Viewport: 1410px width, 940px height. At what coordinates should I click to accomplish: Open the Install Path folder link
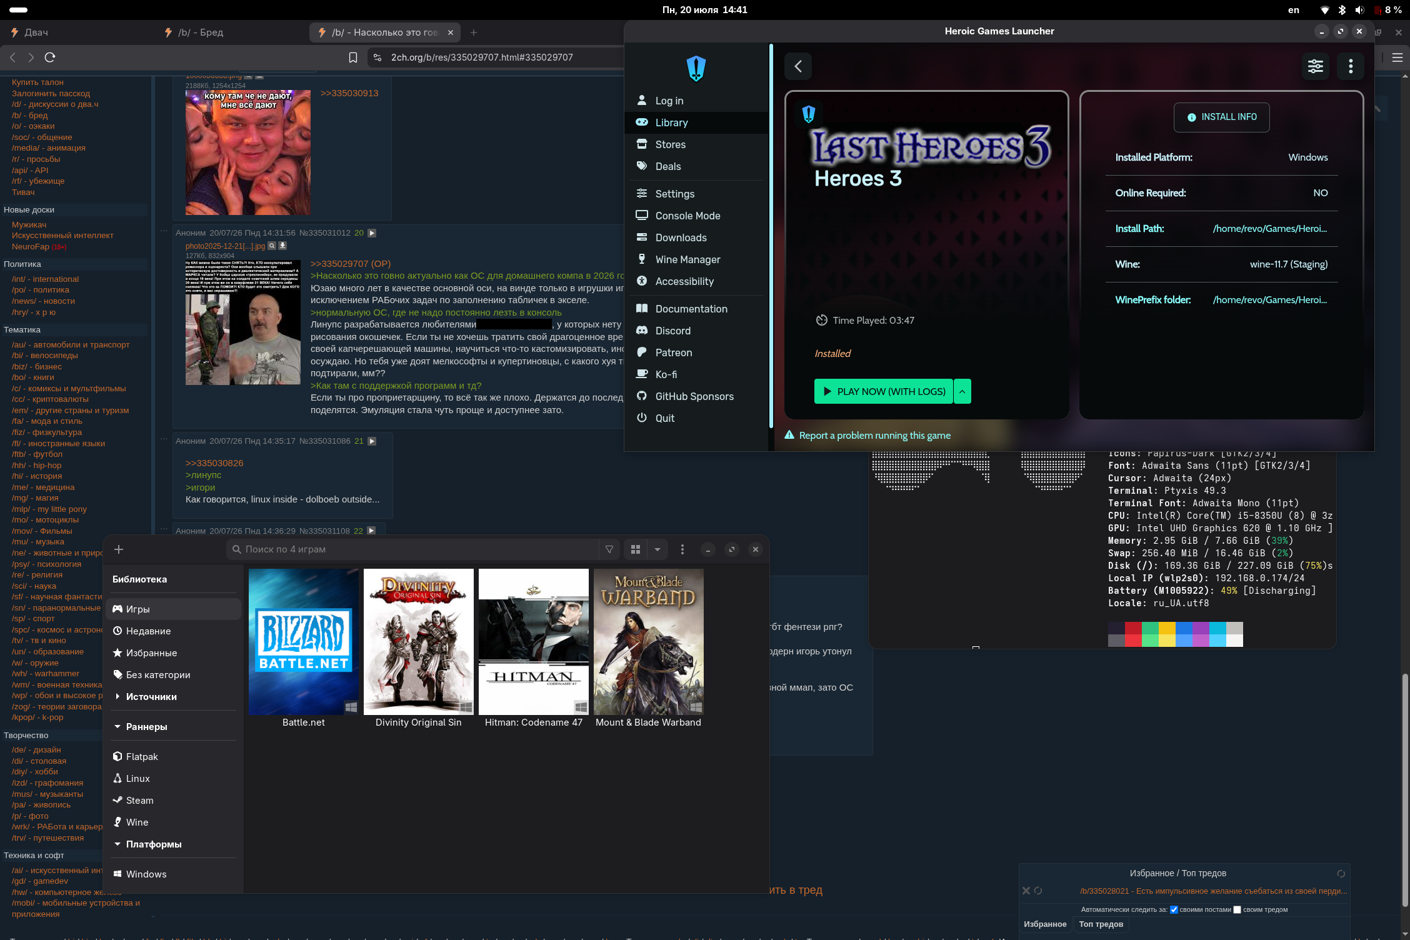click(1270, 229)
